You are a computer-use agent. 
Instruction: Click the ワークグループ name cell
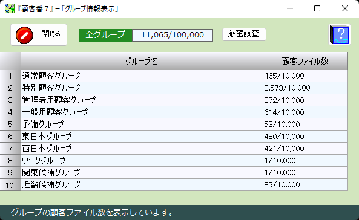(142, 160)
